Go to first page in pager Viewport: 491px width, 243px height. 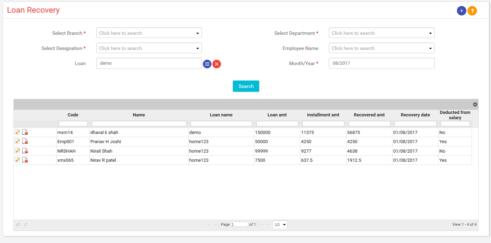[x=208, y=224]
